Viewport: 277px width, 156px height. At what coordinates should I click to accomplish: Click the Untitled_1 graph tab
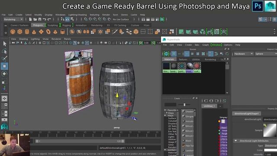click(209, 106)
